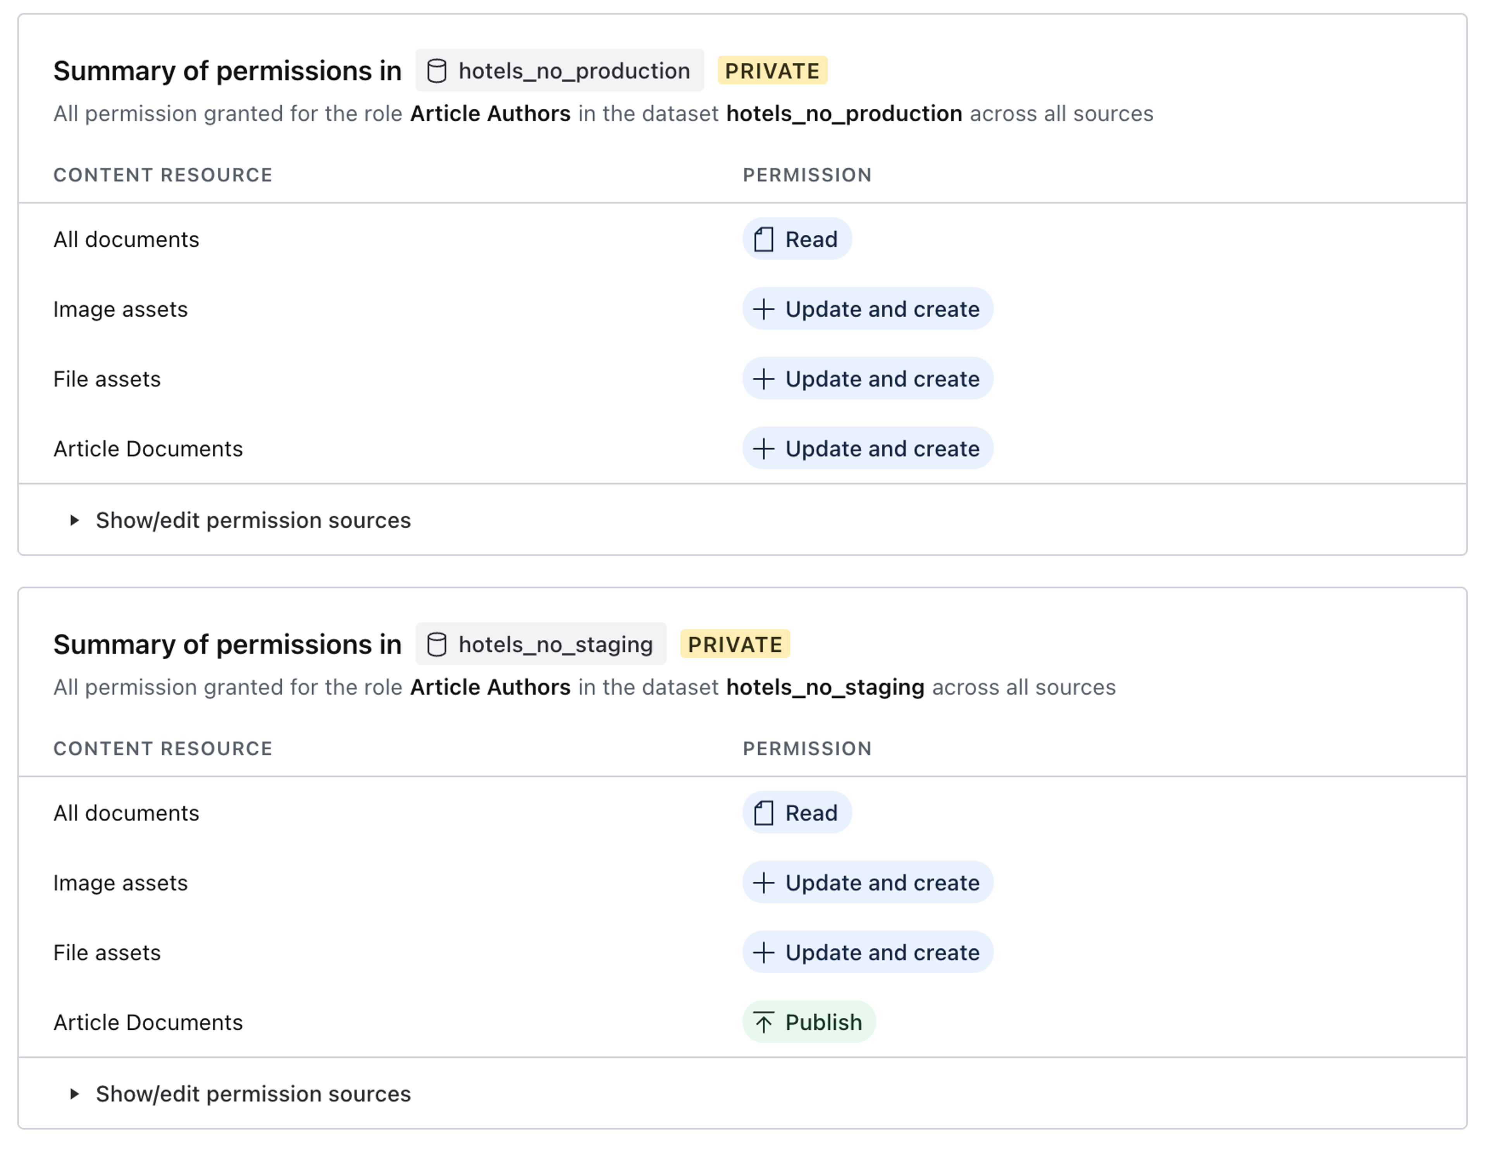Image resolution: width=1488 pixels, height=1149 pixels.
Task: Click disclosure triangle in hotels_no_production card
Action: point(74,520)
